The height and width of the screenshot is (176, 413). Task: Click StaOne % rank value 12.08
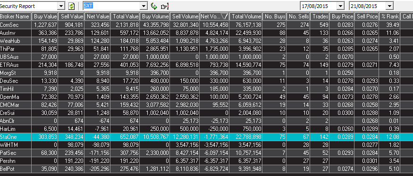(394, 136)
